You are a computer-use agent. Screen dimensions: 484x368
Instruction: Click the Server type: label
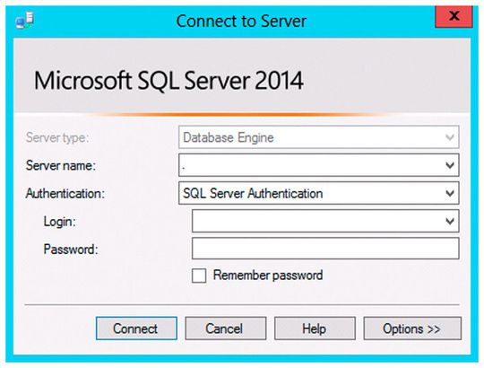coord(57,137)
